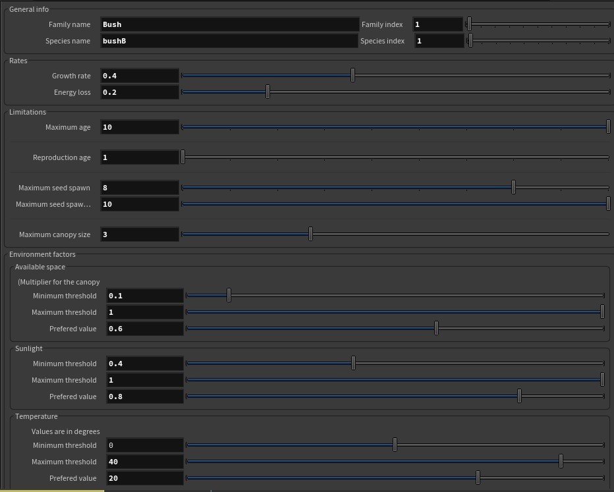Click Available space Maximum threshold slider handle
Screen dimensions: 614x492
coord(602,312)
